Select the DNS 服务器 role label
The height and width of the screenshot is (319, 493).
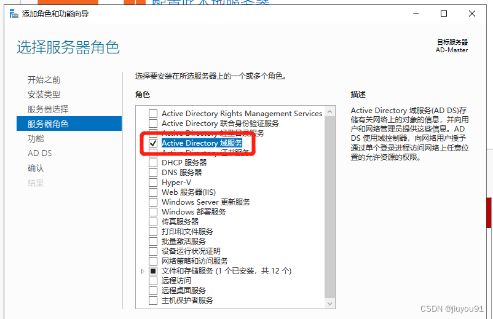tap(182, 173)
